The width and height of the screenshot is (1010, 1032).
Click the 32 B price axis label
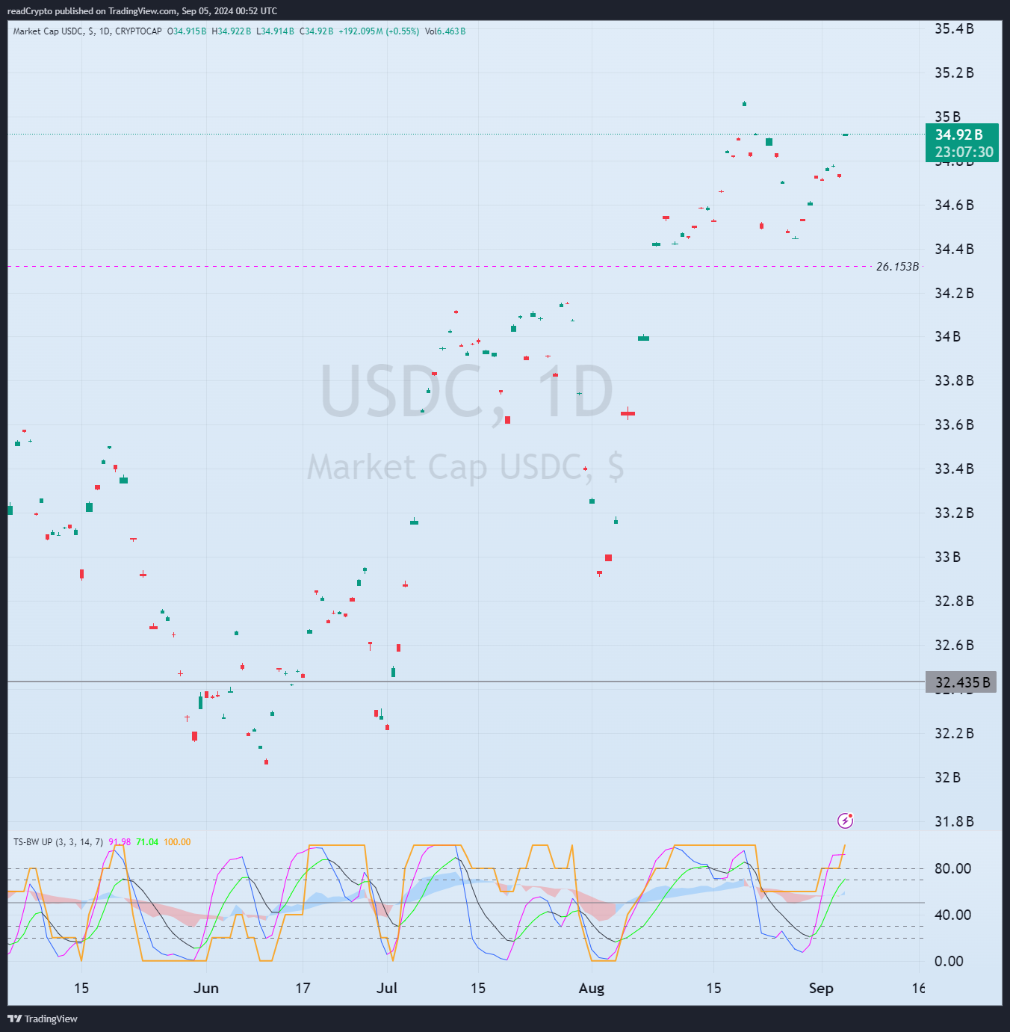947,778
